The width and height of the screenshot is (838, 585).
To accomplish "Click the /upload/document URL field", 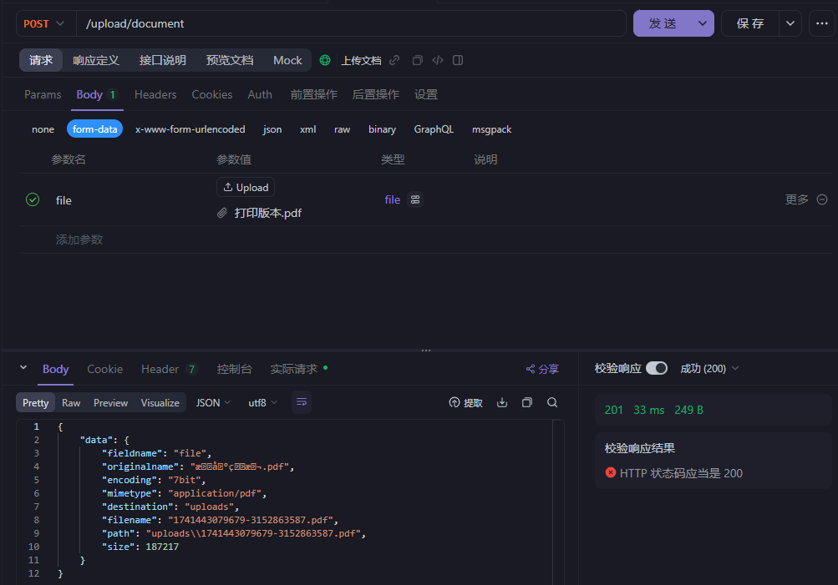I will (351, 23).
